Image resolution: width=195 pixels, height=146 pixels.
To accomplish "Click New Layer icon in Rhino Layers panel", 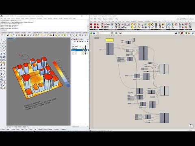I will (73, 41).
